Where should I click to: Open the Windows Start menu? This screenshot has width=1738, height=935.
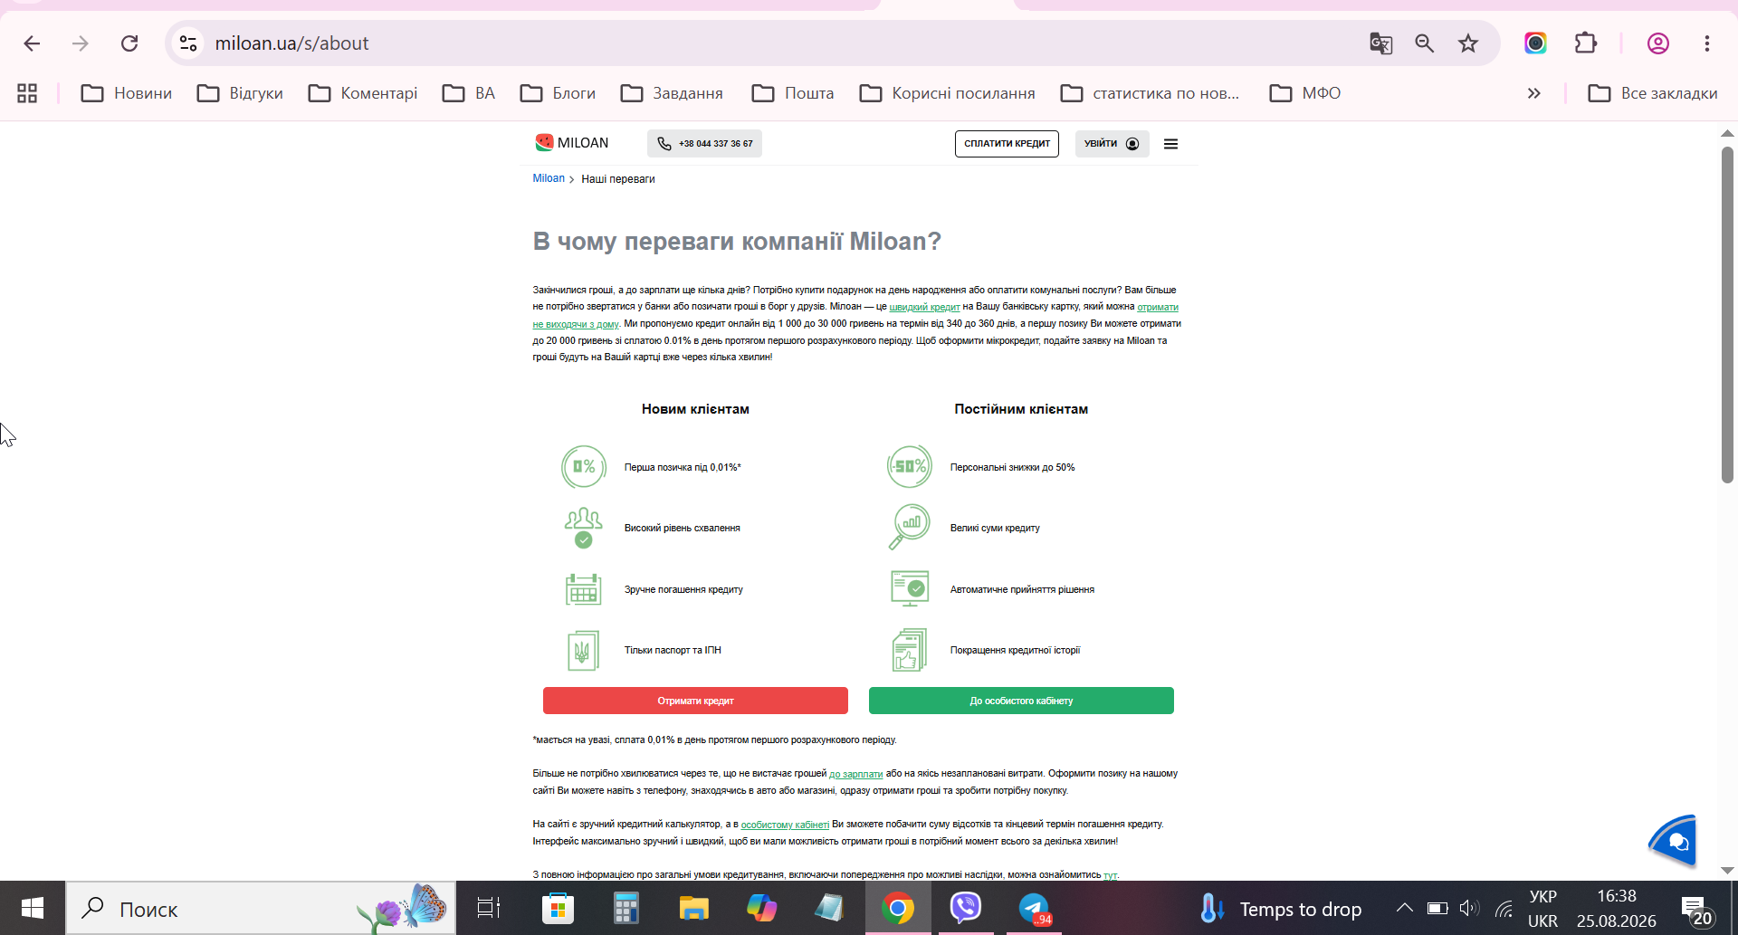pos(33,908)
